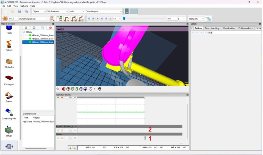Viewport: 263px width, 155px height.
Task: Switch to the Direct teaching tab
Action: tap(212, 28)
